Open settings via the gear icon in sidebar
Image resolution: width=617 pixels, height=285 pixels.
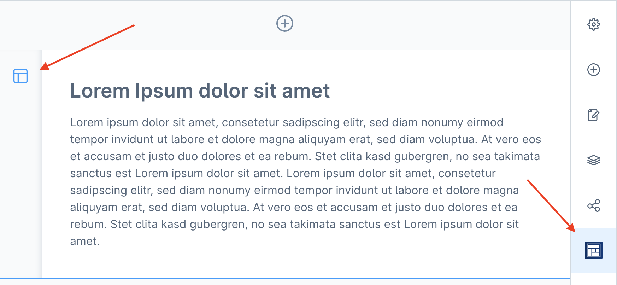pos(593,24)
